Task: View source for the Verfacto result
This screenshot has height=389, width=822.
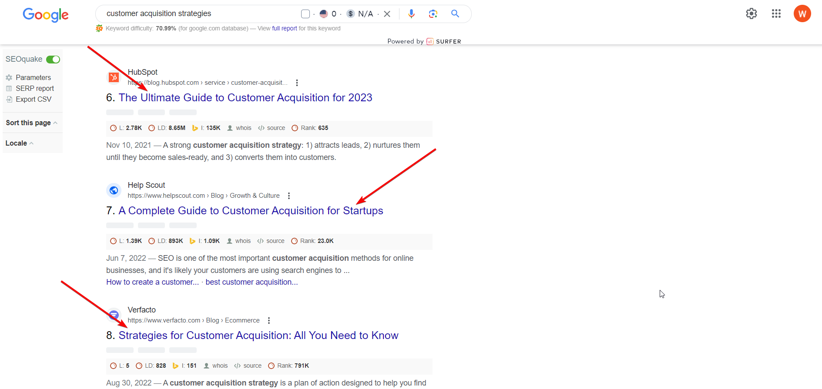Action: point(248,366)
